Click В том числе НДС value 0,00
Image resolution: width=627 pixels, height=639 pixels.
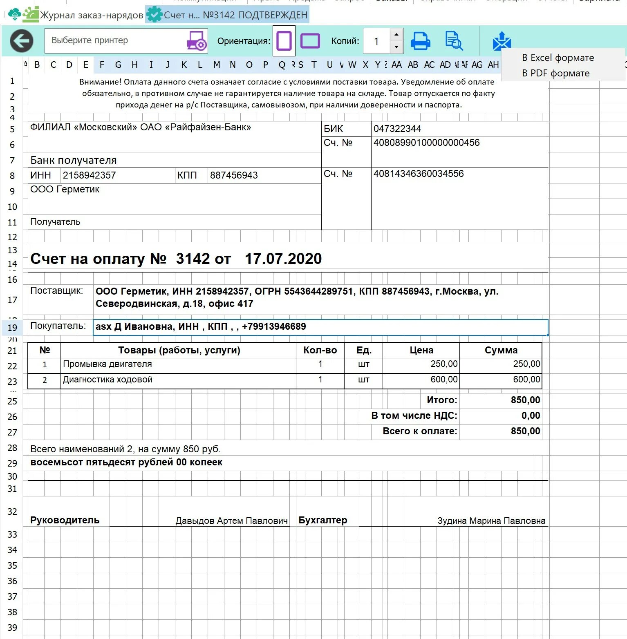tap(531, 416)
